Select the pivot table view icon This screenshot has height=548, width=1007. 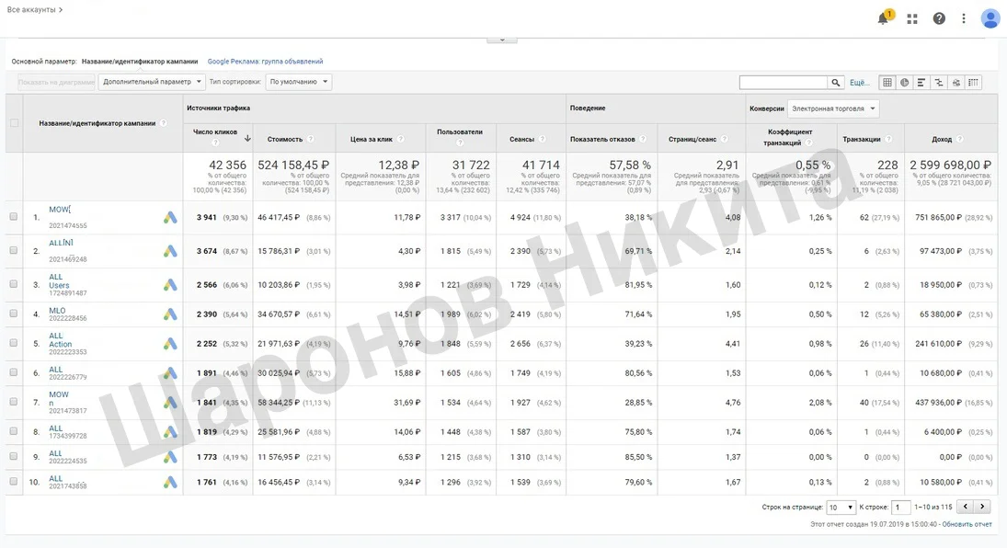(x=973, y=83)
